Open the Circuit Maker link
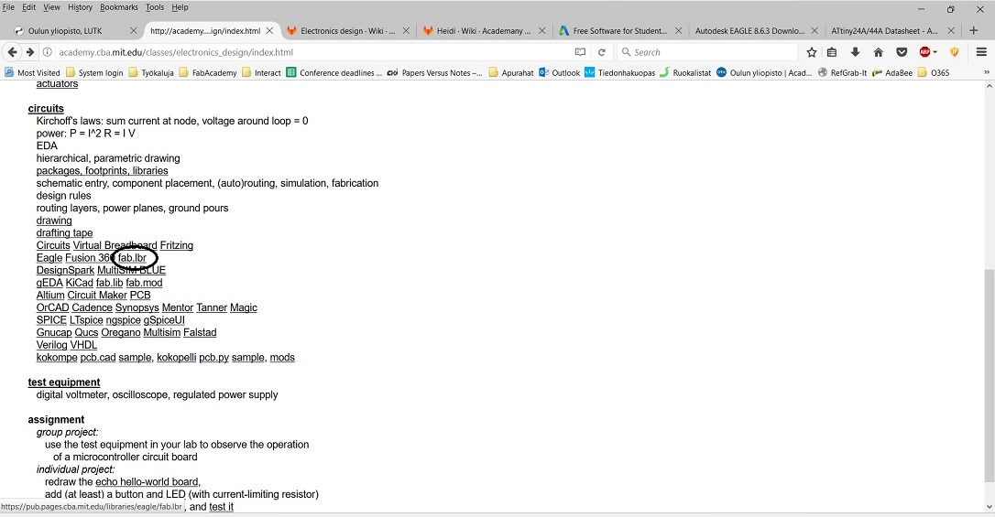The width and height of the screenshot is (995, 517). [x=97, y=296]
